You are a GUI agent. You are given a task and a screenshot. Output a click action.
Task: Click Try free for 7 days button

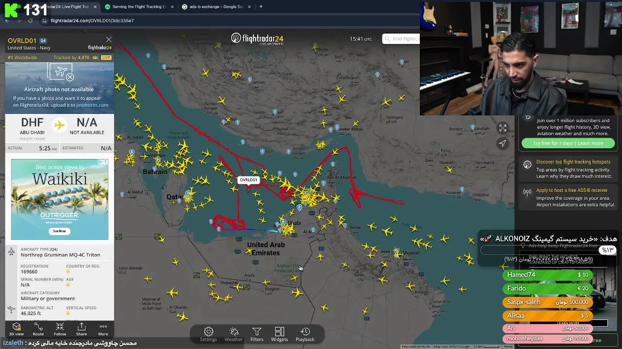click(568, 143)
